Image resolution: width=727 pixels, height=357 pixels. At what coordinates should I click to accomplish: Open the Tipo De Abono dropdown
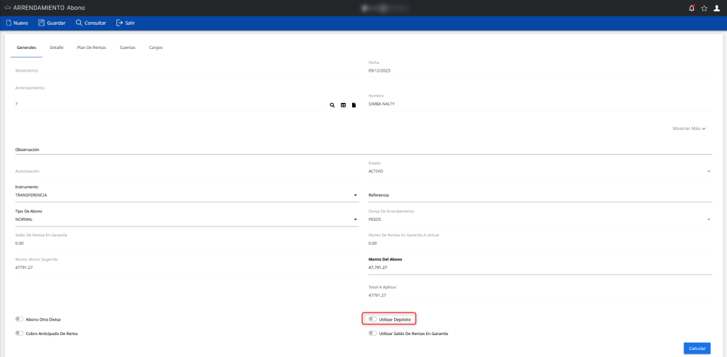click(x=186, y=219)
